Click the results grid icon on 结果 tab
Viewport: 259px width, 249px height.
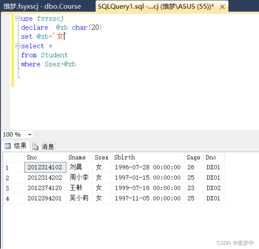coord(7,146)
